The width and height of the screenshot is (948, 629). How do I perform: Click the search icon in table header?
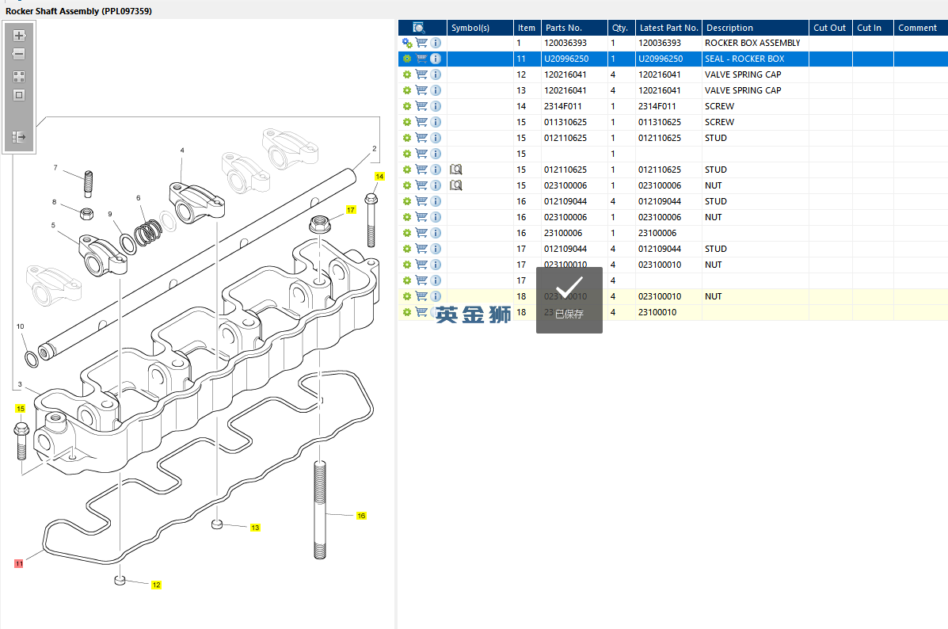point(419,28)
